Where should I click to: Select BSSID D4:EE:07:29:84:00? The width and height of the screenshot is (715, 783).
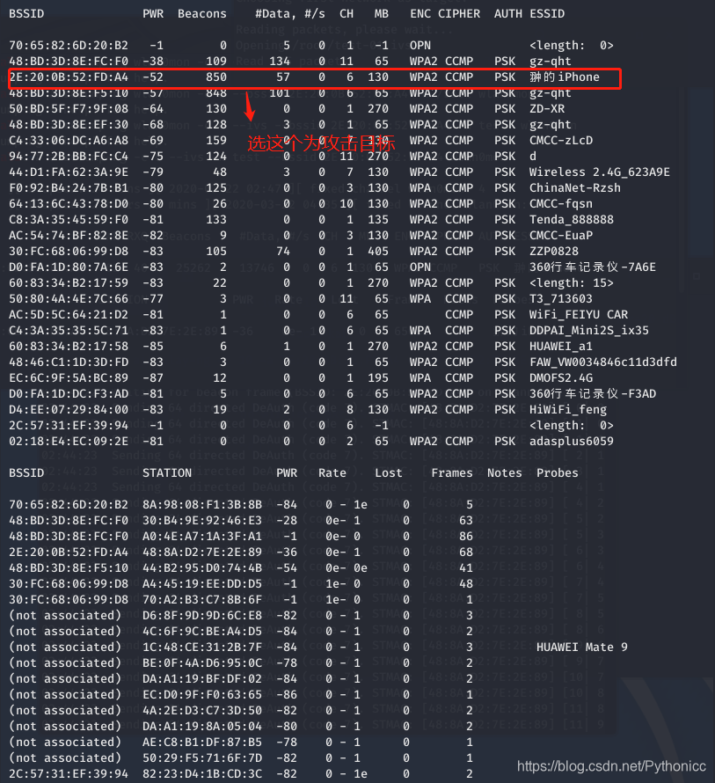point(69,410)
